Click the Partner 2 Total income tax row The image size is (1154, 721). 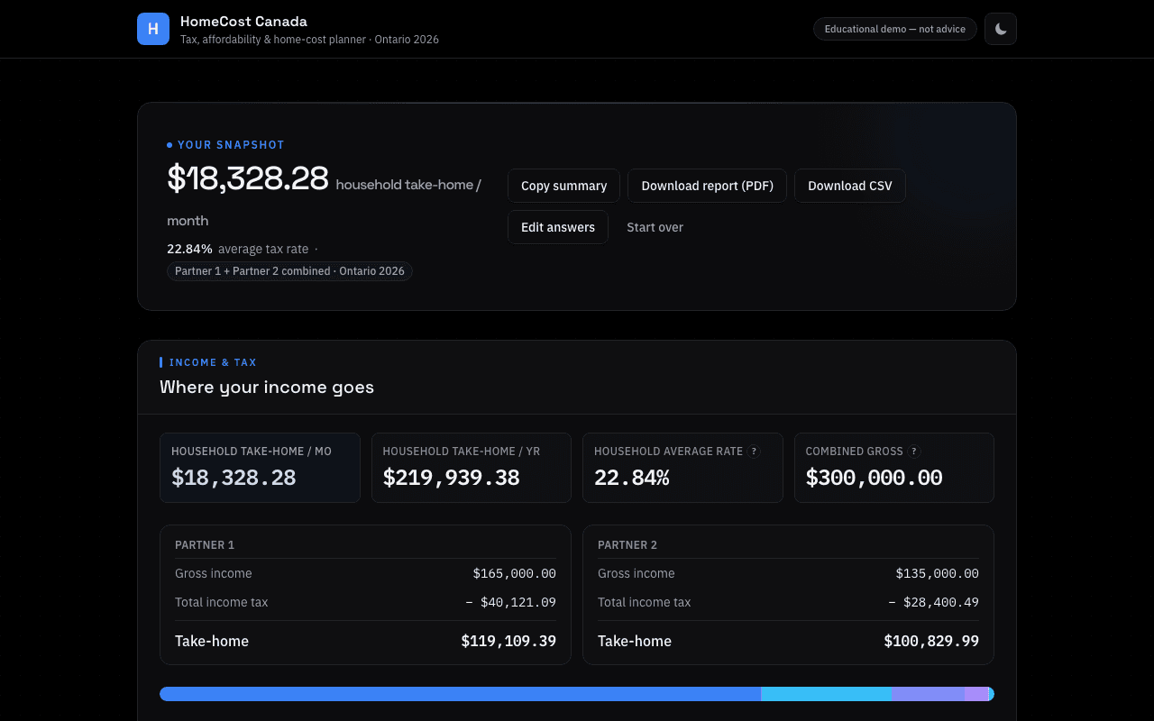[x=788, y=602]
